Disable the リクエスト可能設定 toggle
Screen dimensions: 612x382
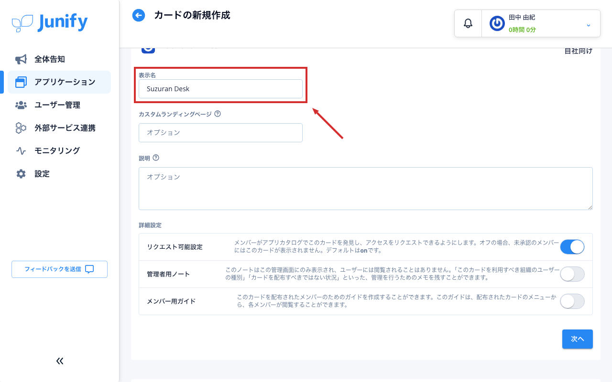[572, 247]
